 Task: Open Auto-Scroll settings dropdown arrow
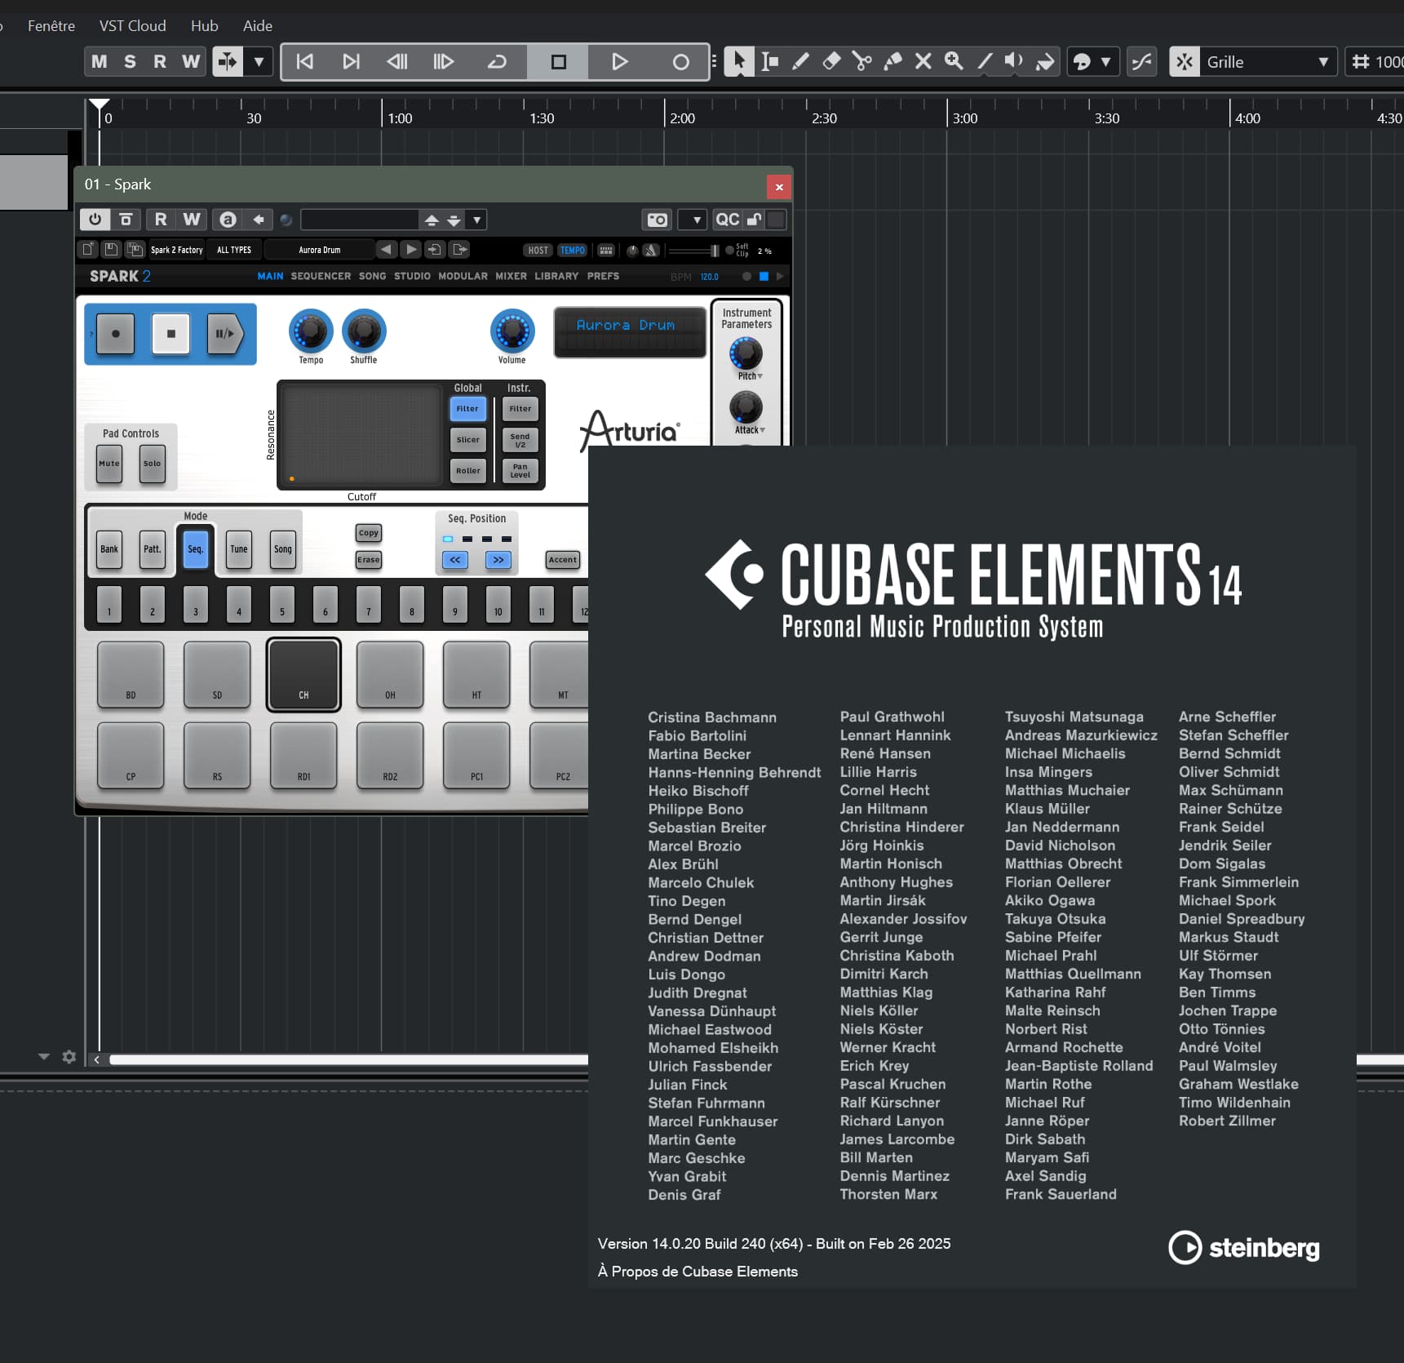tap(259, 61)
